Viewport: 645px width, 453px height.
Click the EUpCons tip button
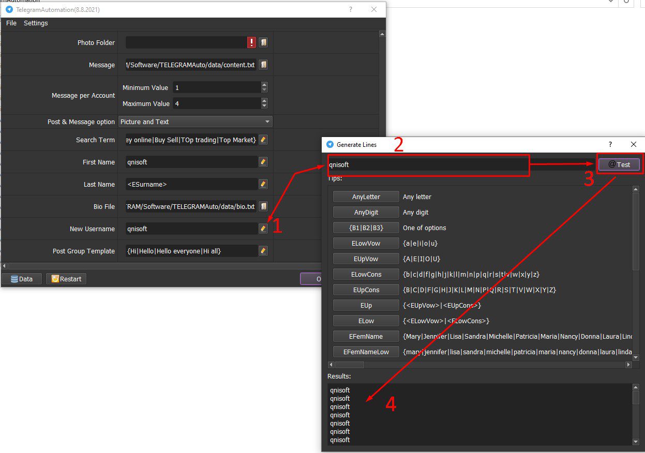(x=366, y=290)
